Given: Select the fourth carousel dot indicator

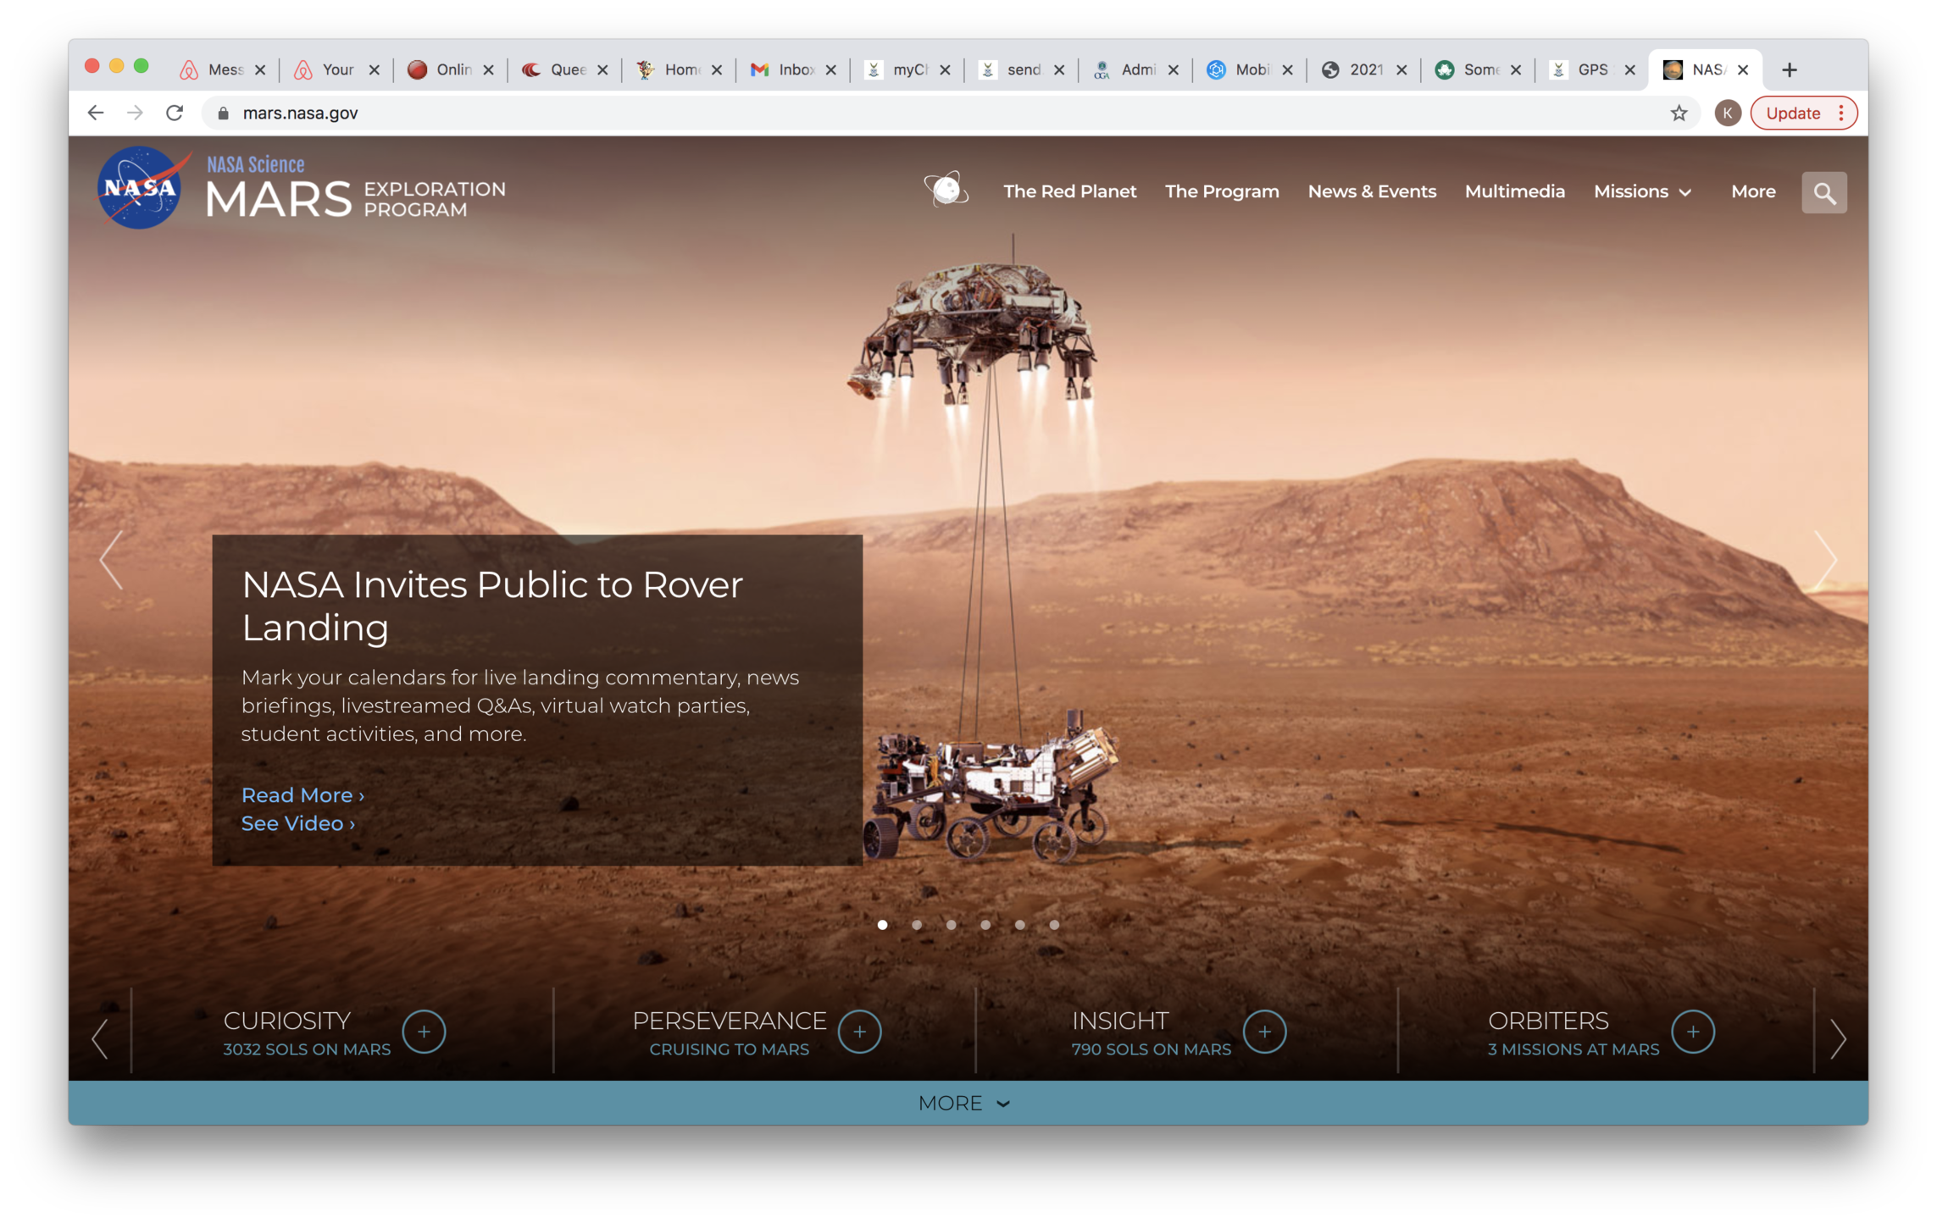Looking at the screenshot, I should (985, 925).
